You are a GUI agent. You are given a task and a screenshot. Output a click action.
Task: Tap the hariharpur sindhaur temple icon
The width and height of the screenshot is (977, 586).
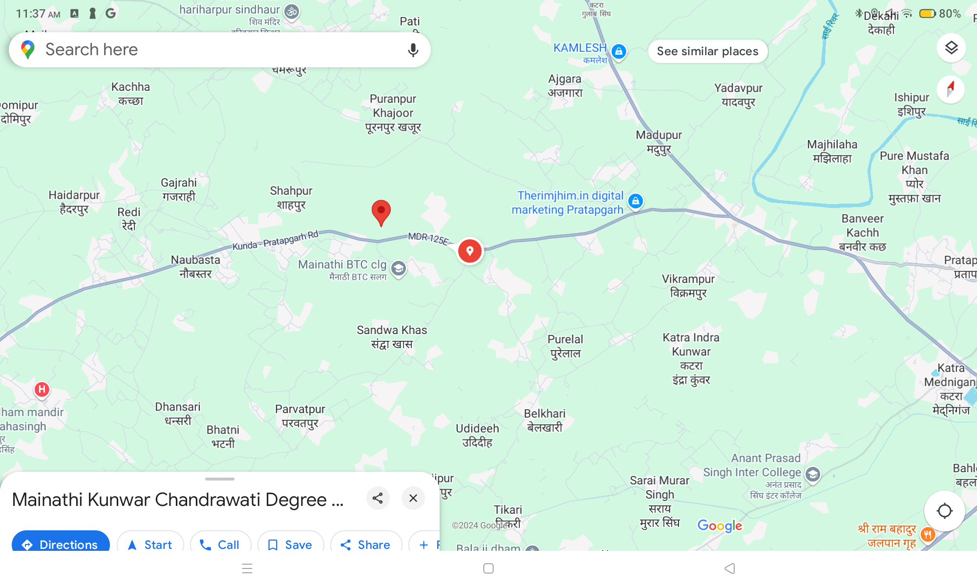coord(292,12)
